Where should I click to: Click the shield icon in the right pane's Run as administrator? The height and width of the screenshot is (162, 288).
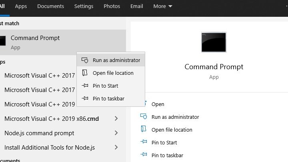click(x=144, y=116)
